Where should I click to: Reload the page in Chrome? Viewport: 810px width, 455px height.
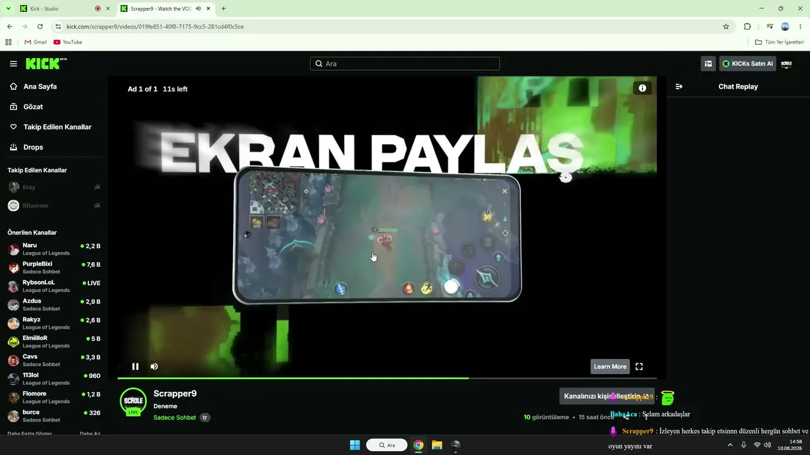click(x=40, y=27)
